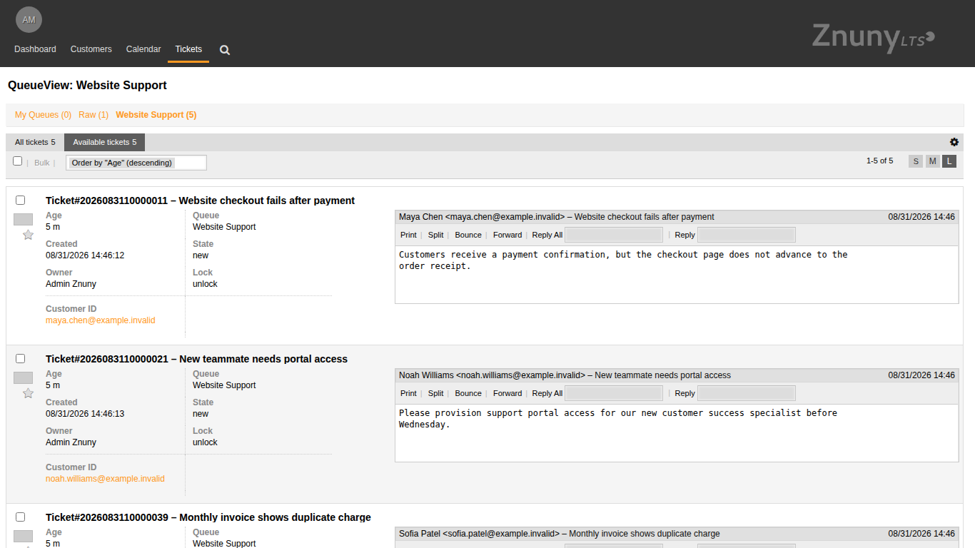Viewport: 975px width, 548px height.
Task: Click the Bulk action link
Action: pyautogui.click(x=42, y=163)
